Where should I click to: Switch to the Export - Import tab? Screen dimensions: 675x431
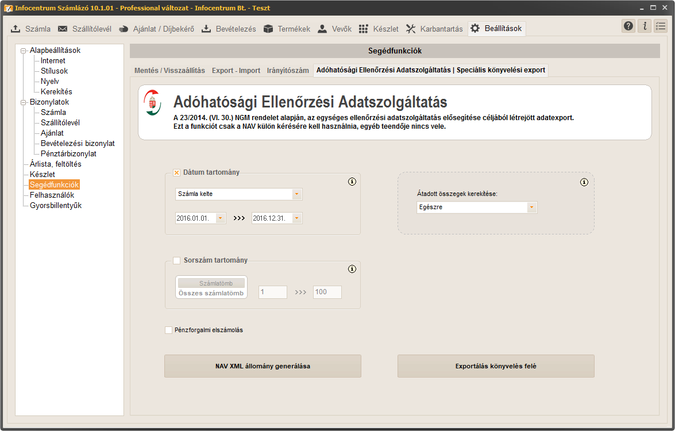pos(236,71)
